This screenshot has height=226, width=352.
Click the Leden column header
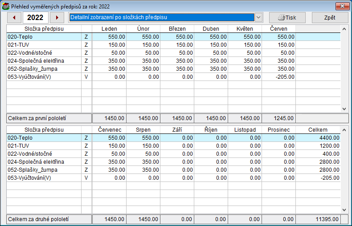[109, 29]
